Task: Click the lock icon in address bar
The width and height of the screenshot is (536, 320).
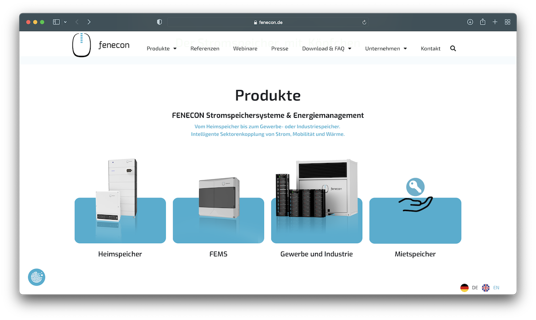Action: pos(255,22)
